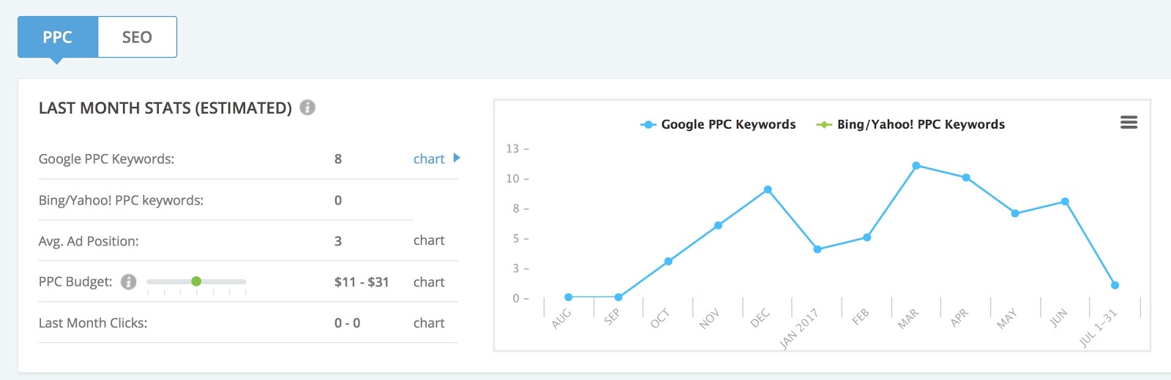This screenshot has height=380, width=1171.
Task: Select the APR data point on graph
Action: 966,178
